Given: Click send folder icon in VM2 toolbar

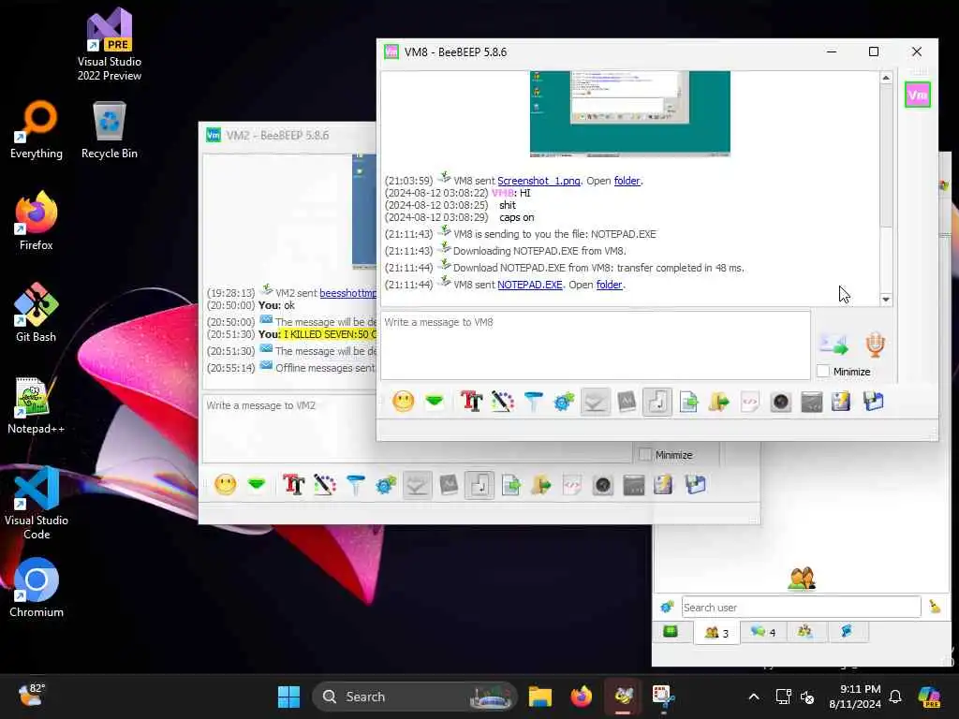Looking at the screenshot, I should [x=541, y=485].
